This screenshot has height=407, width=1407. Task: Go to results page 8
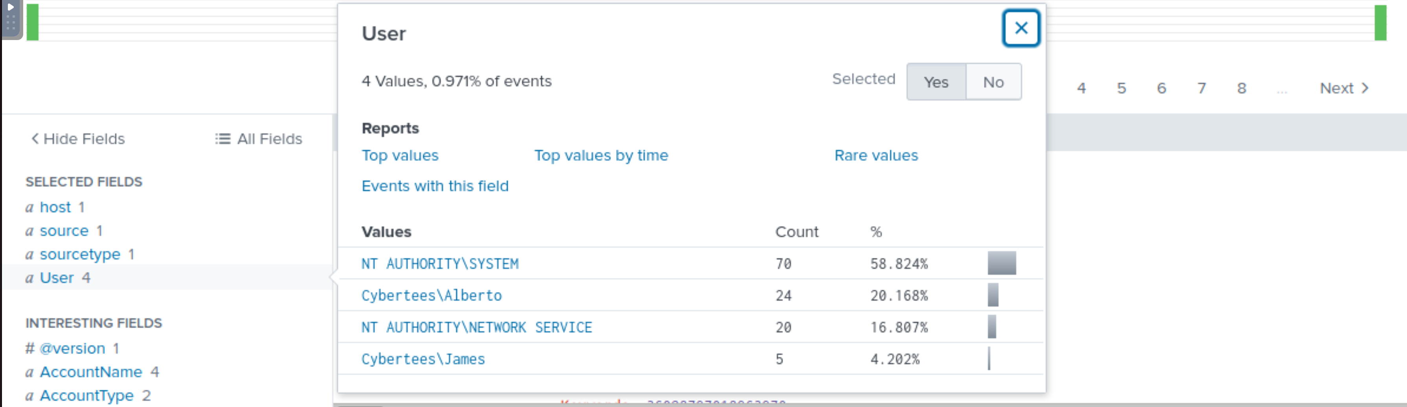coord(1241,88)
